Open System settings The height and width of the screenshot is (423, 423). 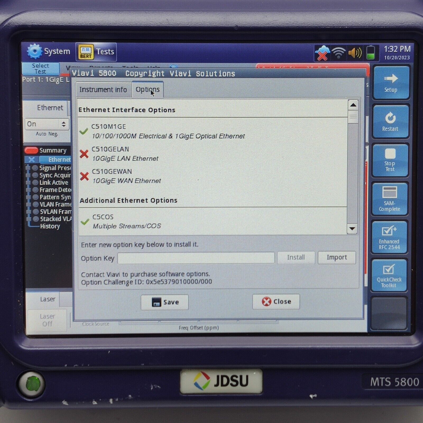(47, 52)
